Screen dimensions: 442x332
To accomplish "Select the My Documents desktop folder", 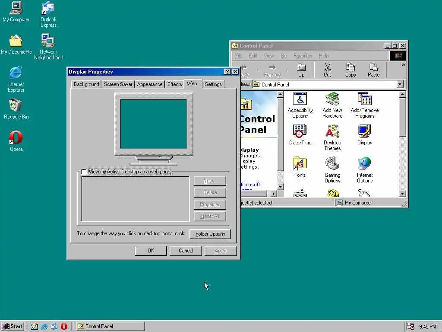I will pyautogui.click(x=16, y=45).
